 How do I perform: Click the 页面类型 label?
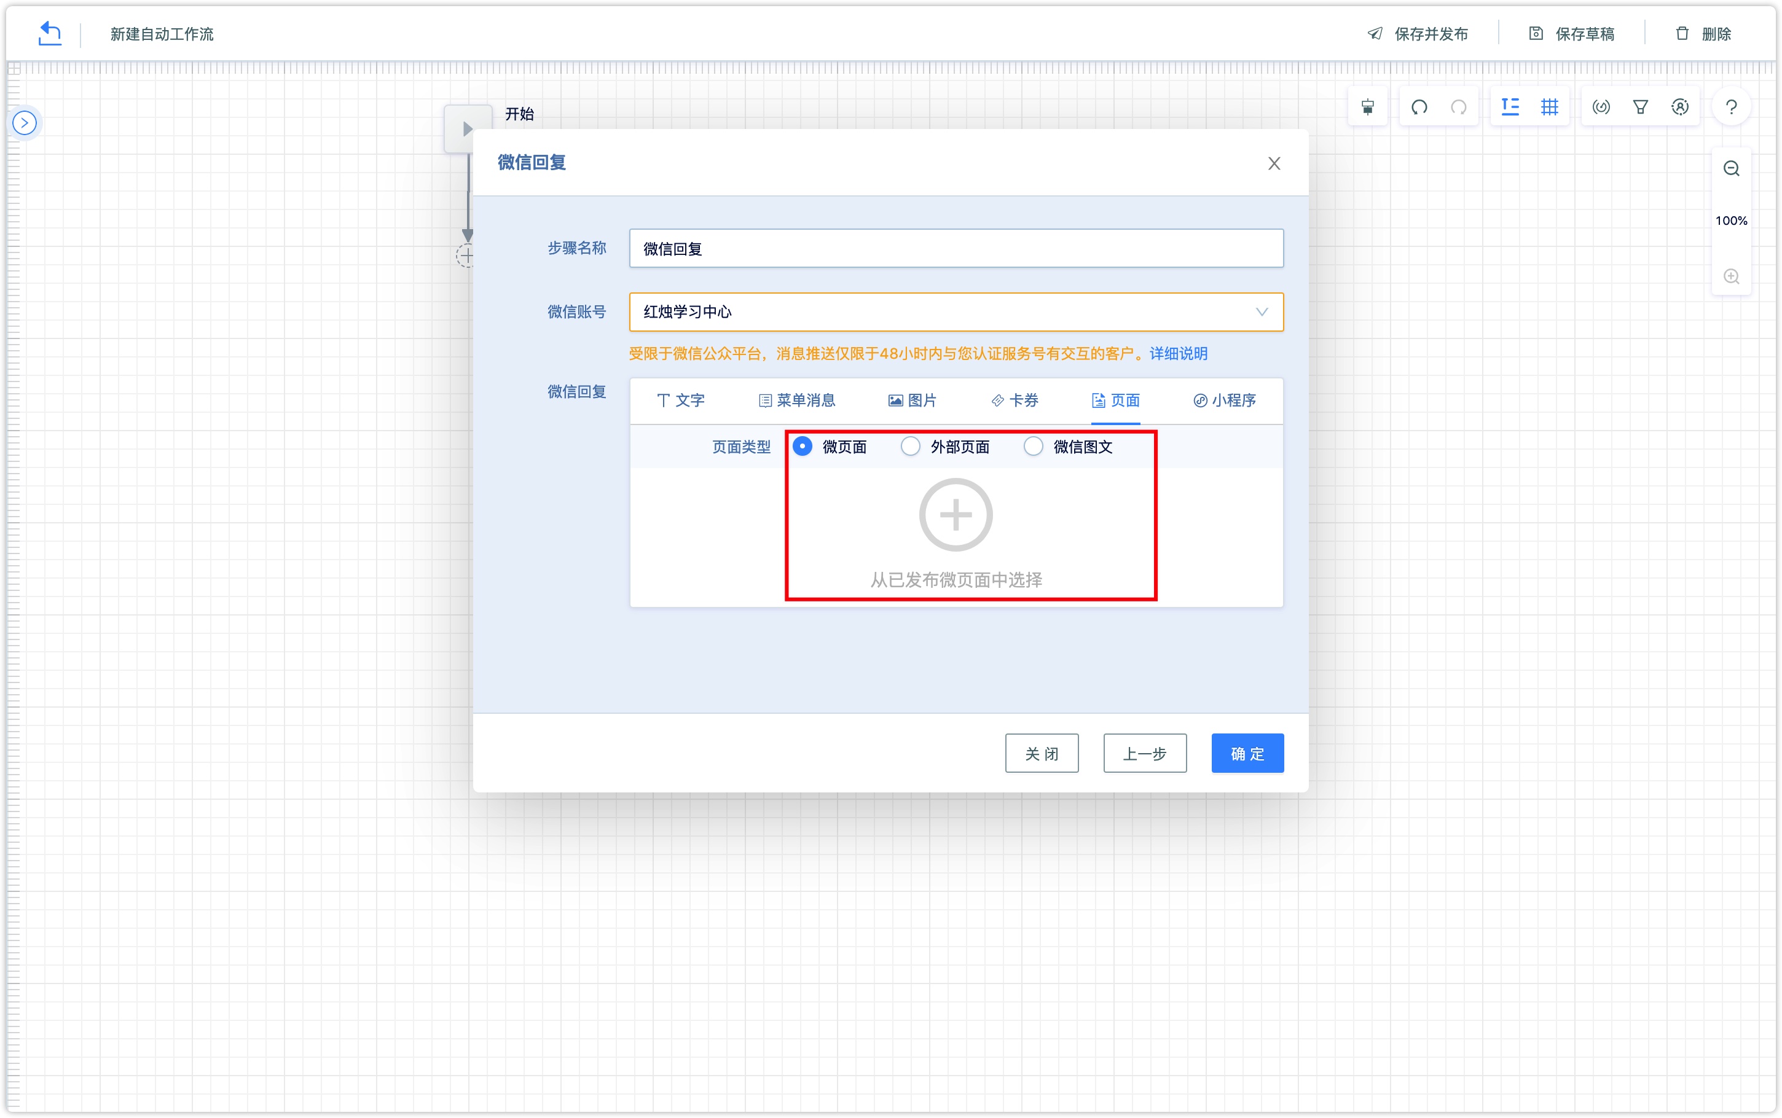[741, 447]
